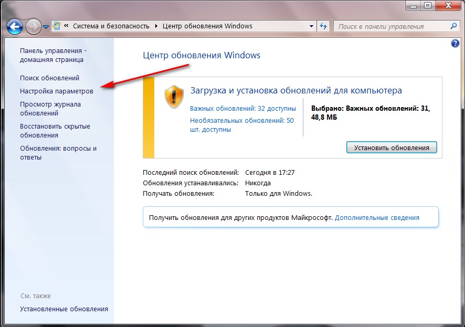Go back with the blue Back arrow
Image resolution: width=465 pixels, height=327 pixels.
(15, 27)
